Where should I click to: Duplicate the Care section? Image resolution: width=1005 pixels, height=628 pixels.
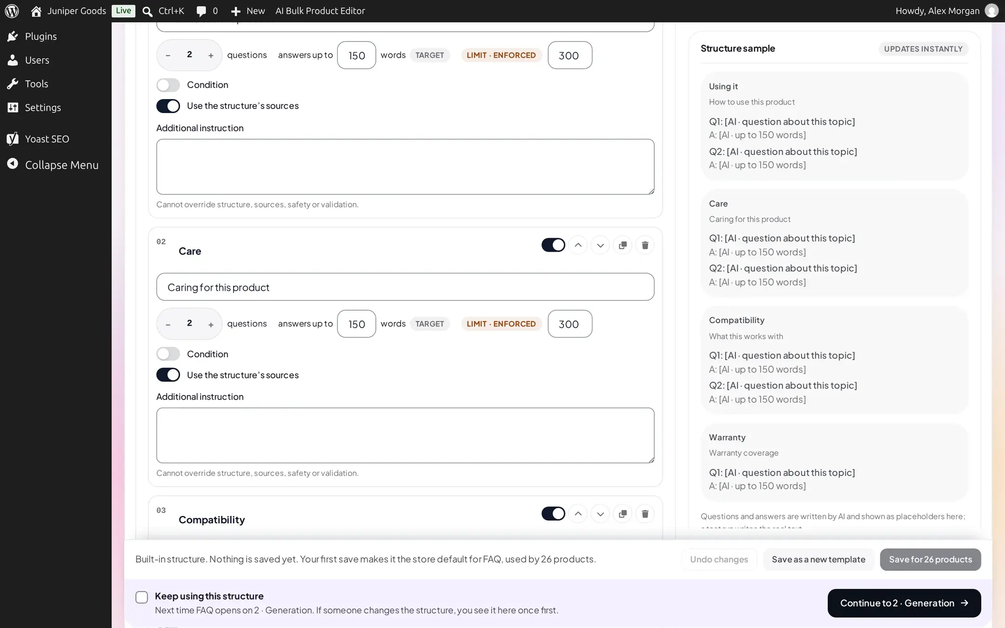623,245
